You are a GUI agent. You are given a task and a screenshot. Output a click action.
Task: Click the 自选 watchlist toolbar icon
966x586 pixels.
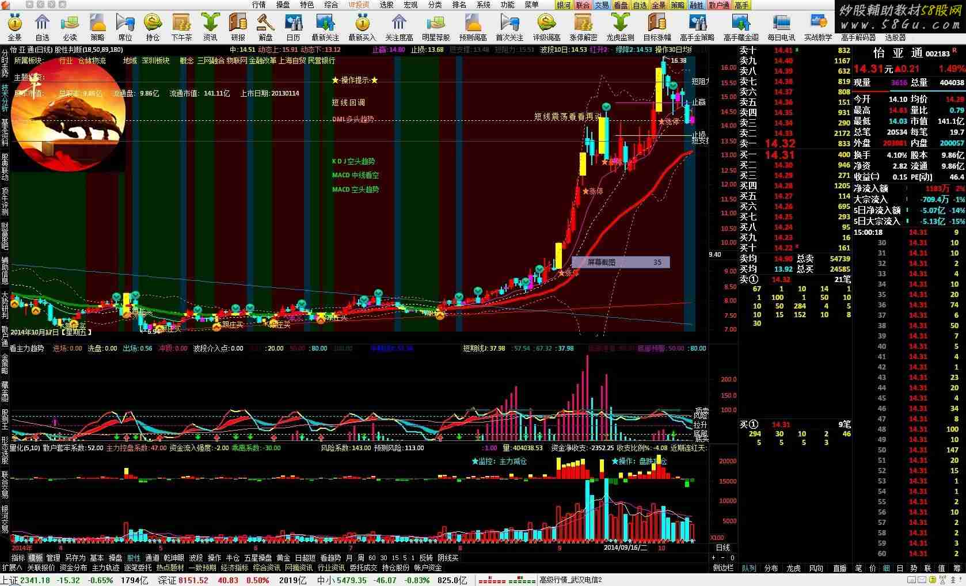pyautogui.click(x=42, y=27)
